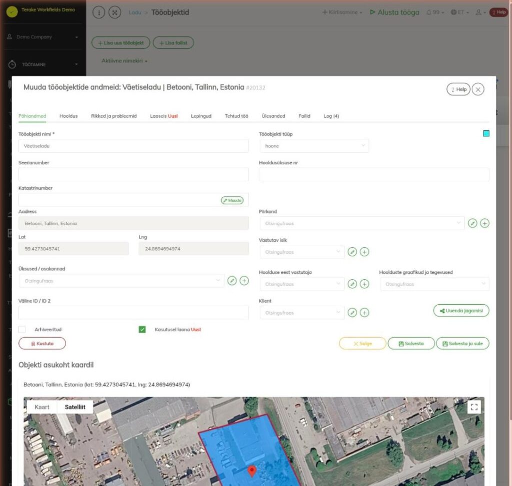This screenshot has height=486, width=512.
Task: Open the Üksused / osakonnad dropdown
Action: click(x=121, y=281)
